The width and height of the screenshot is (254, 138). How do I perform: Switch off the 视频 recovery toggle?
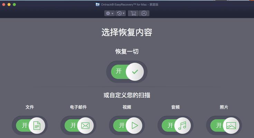click(x=128, y=126)
